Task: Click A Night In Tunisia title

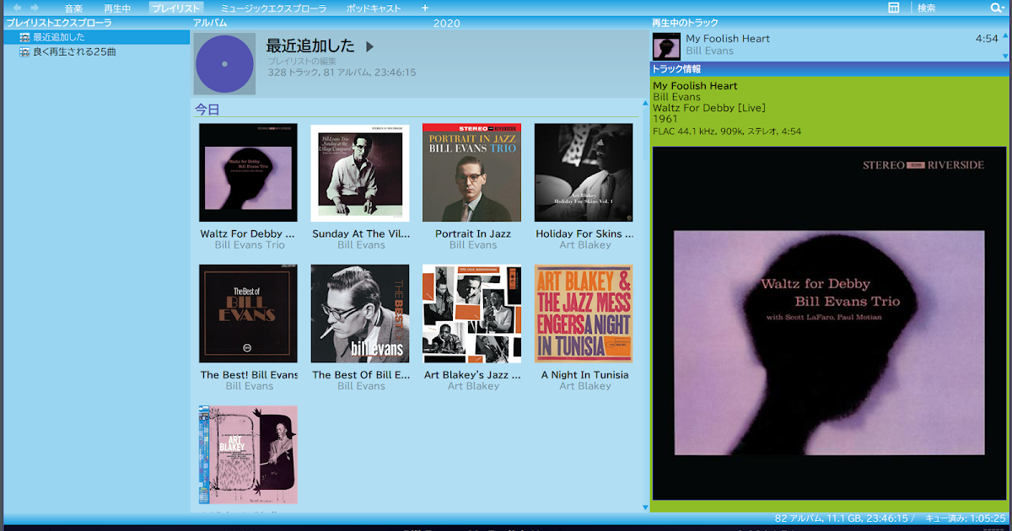Action: 584,374
